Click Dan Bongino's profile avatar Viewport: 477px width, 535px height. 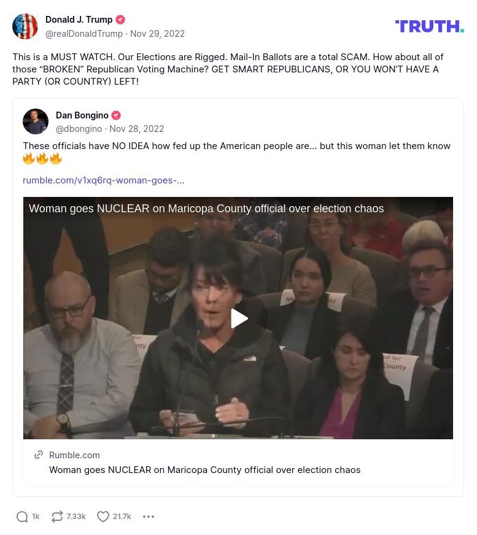(x=36, y=121)
